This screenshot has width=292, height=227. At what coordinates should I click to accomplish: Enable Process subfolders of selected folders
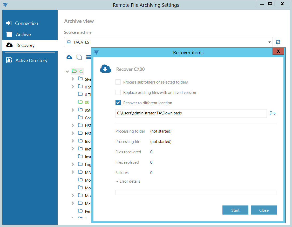pyautogui.click(x=118, y=82)
